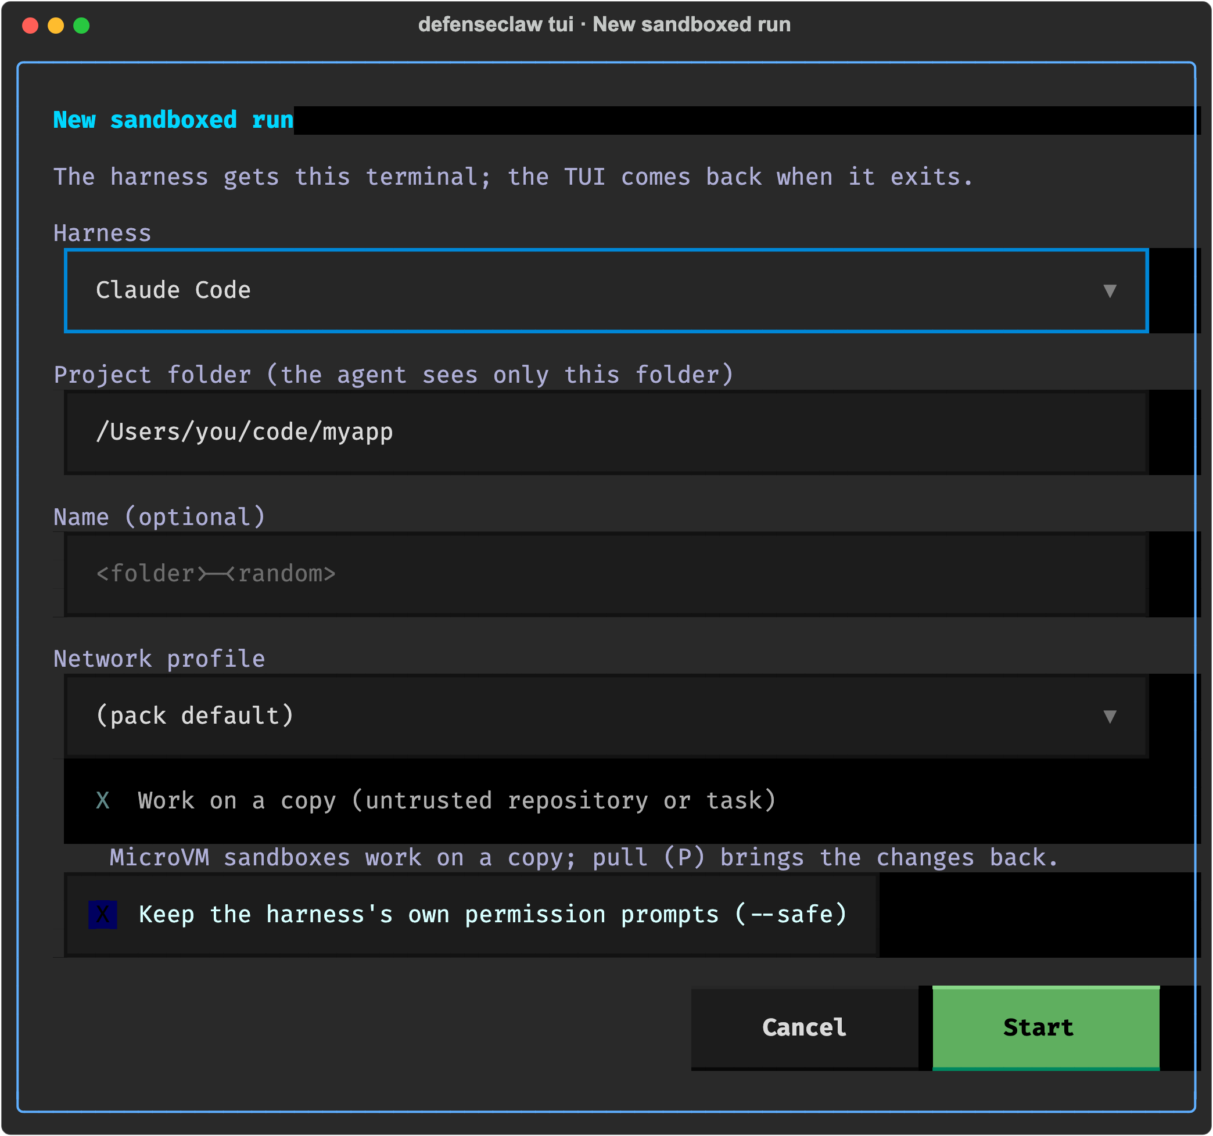Focus the Project folder path input
Screen dimensions: 1213x1136
[606, 432]
